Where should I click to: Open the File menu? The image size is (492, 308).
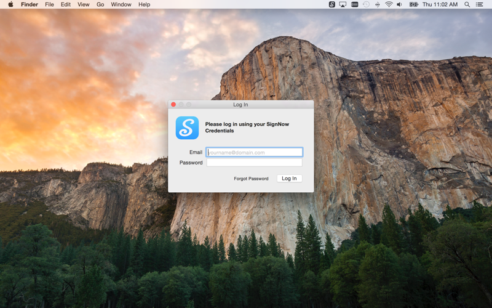[49, 4]
